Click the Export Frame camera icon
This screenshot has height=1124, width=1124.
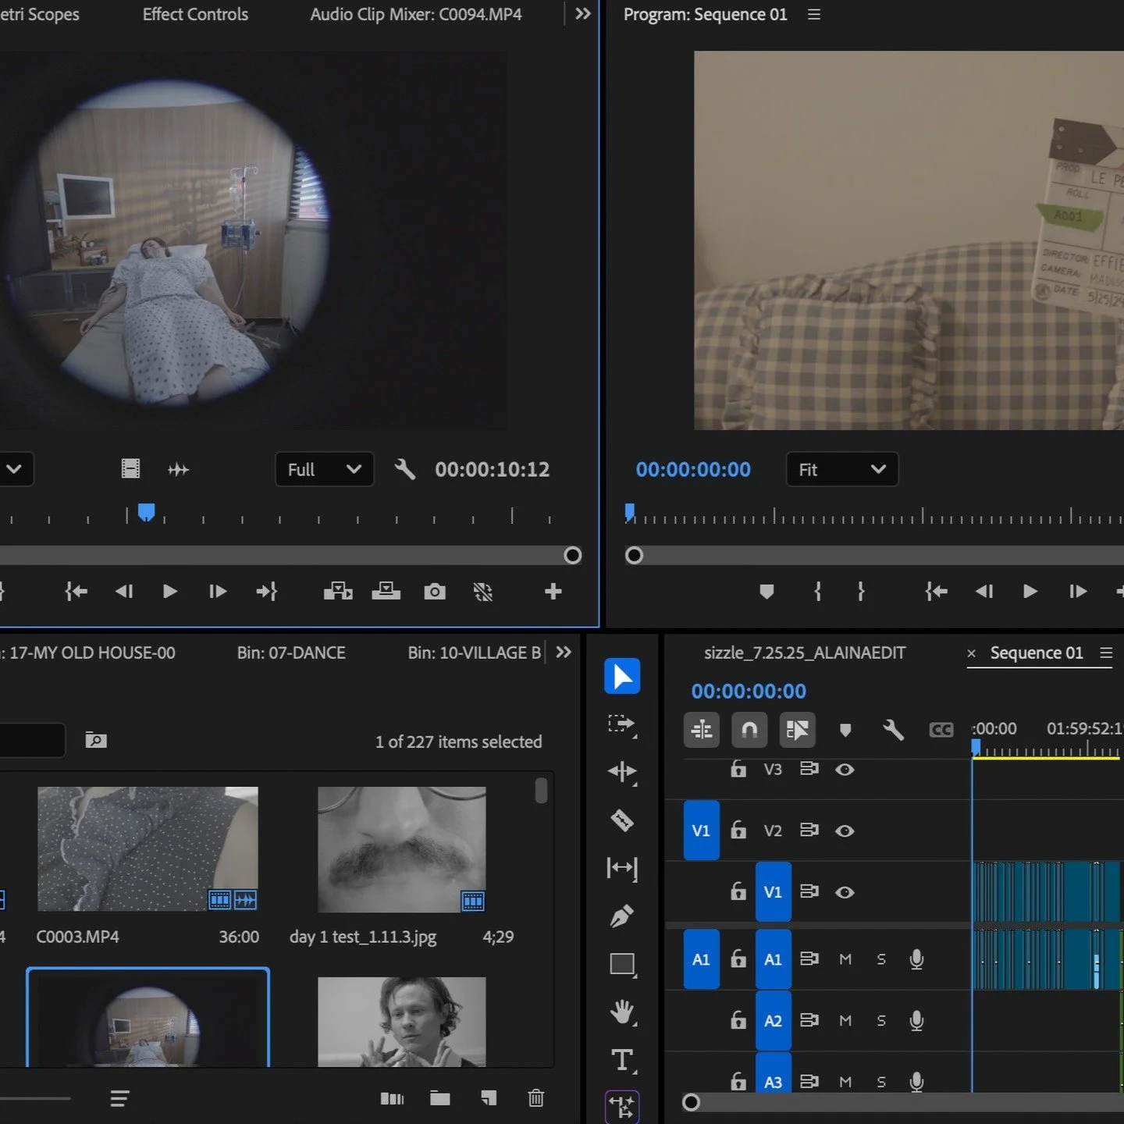[435, 592]
